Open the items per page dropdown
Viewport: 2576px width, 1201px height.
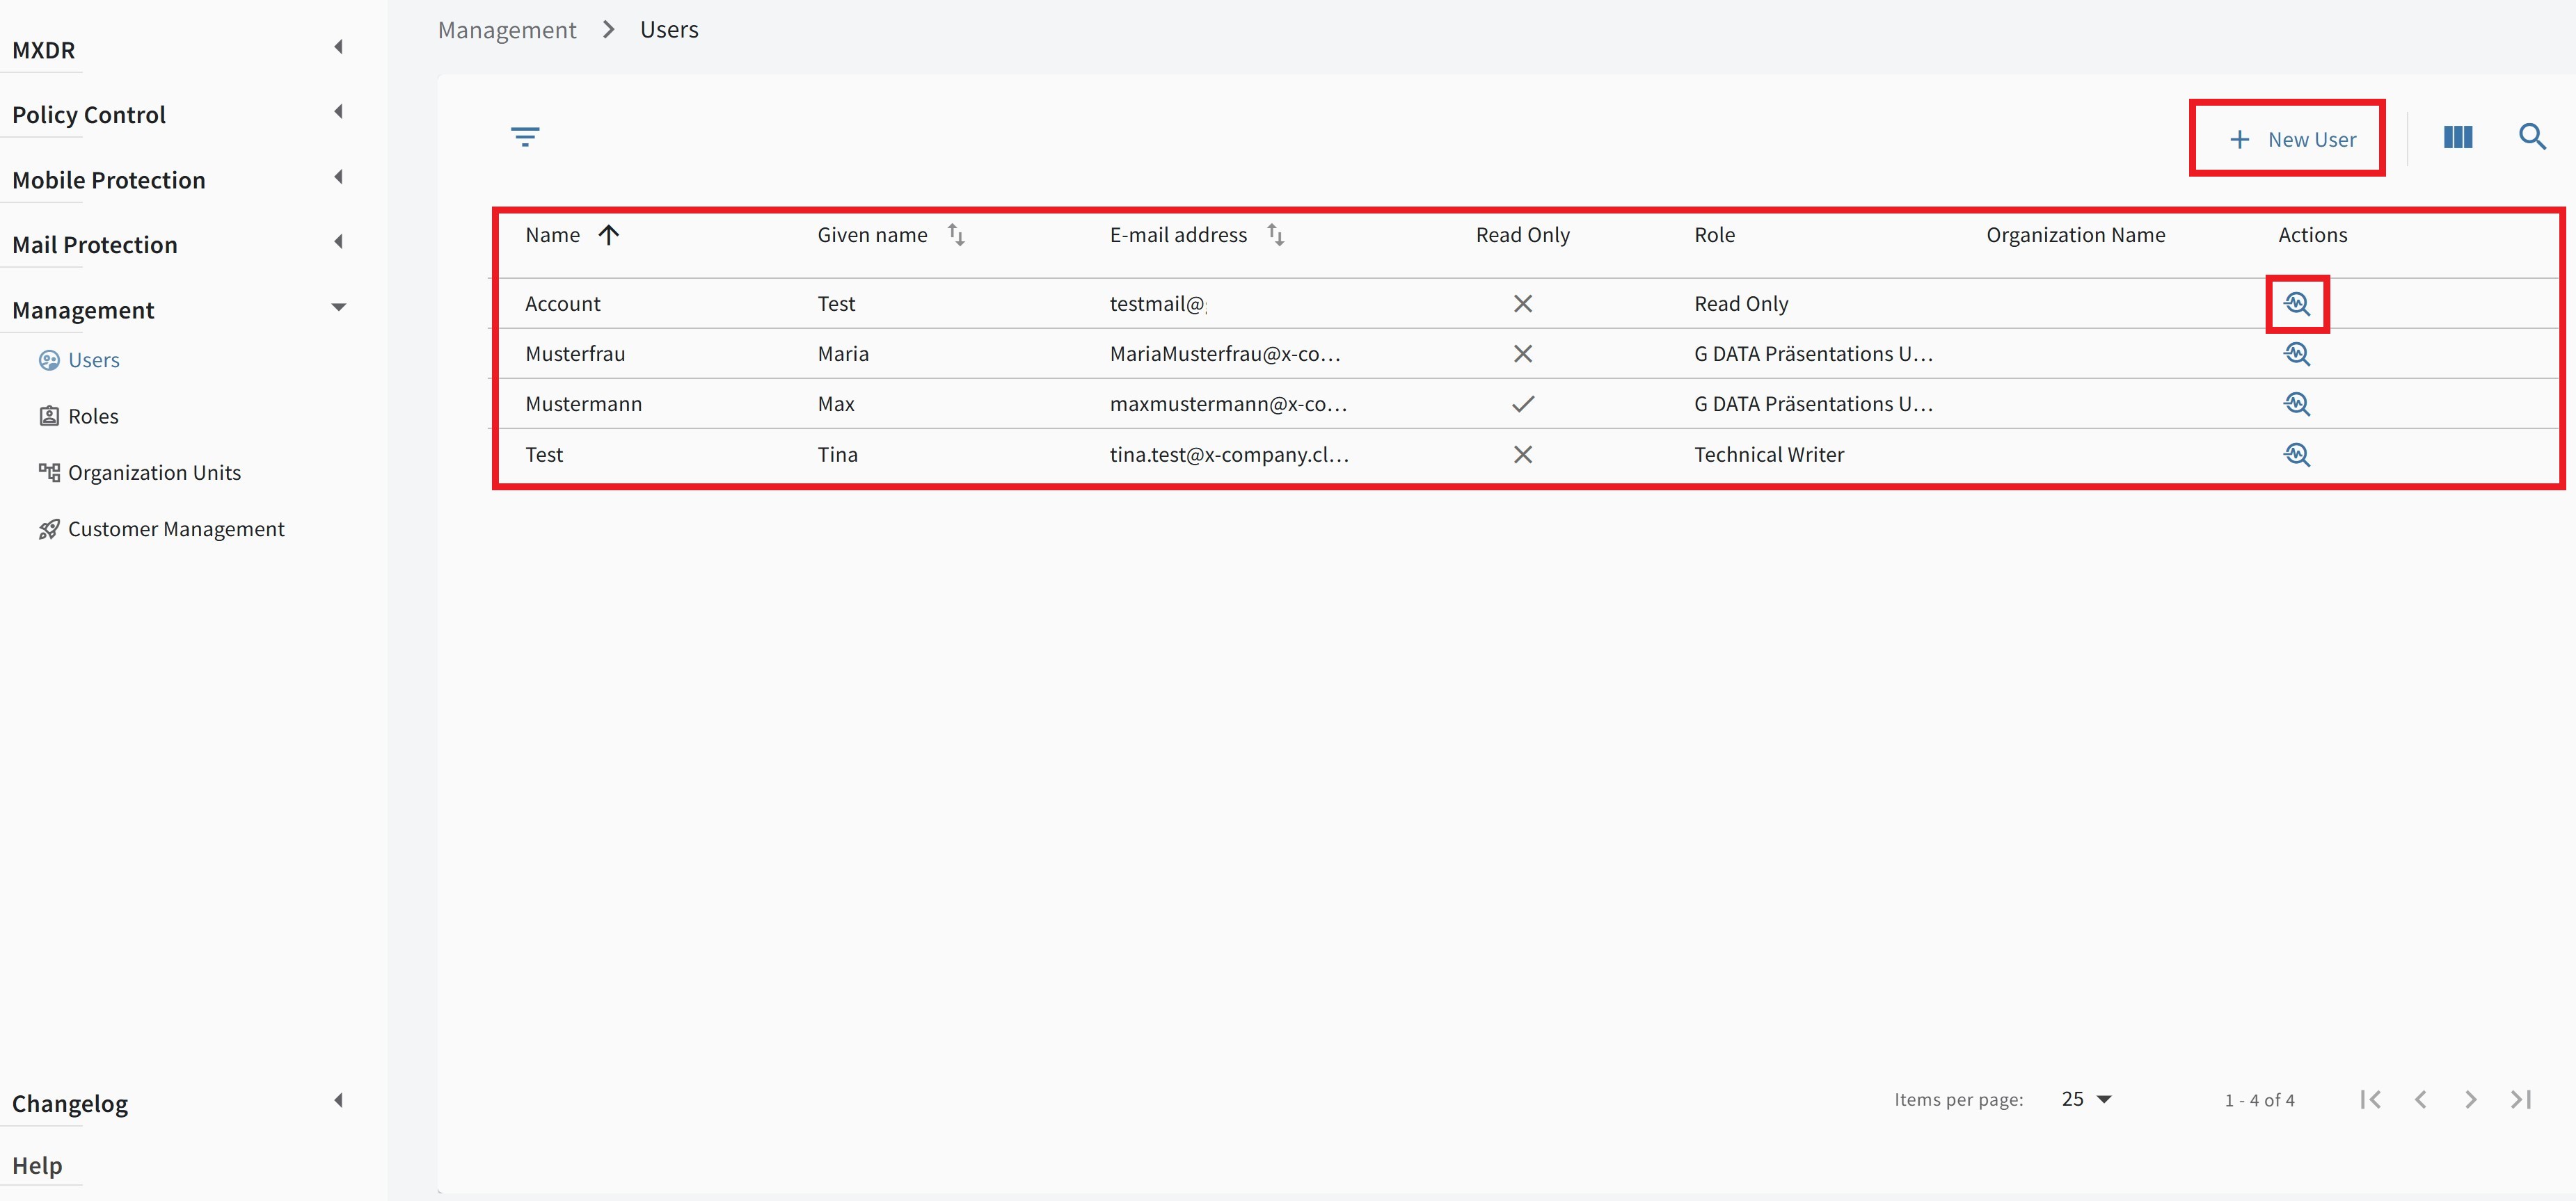pyautogui.click(x=2085, y=1099)
